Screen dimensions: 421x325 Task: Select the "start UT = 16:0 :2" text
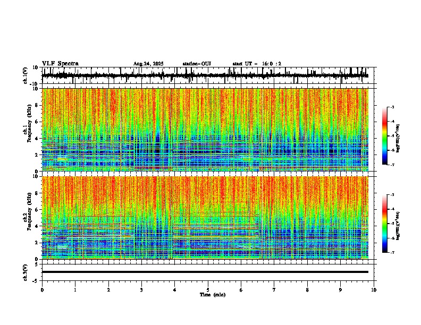(257, 64)
